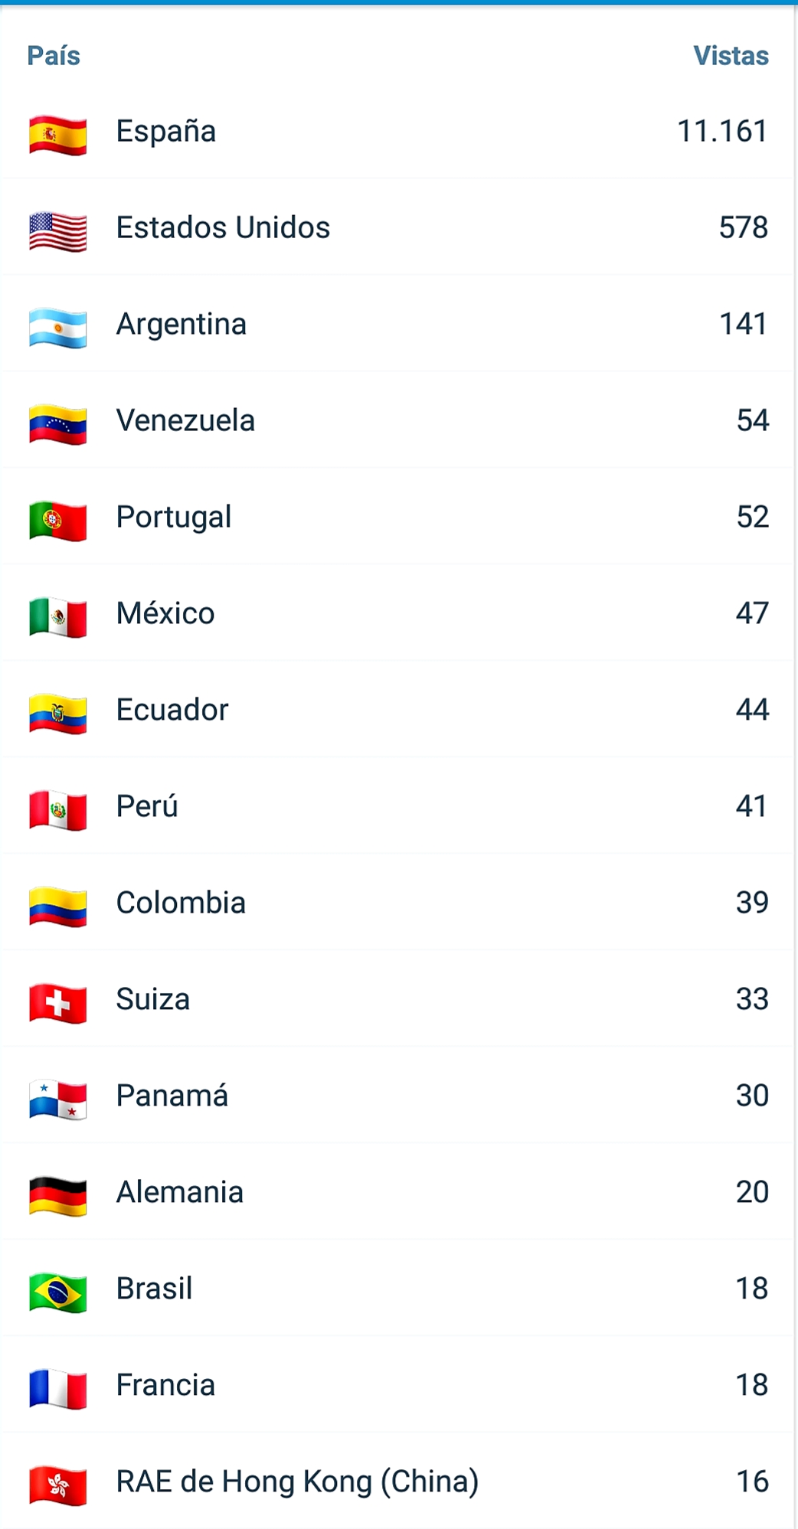Viewport: 798px width, 1529px height.
Task: Click the Brazil flag icon
Action: [x=57, y=1292]
